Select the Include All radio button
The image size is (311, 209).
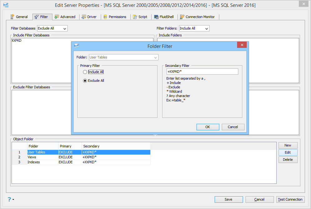click(x=85, y=72)
